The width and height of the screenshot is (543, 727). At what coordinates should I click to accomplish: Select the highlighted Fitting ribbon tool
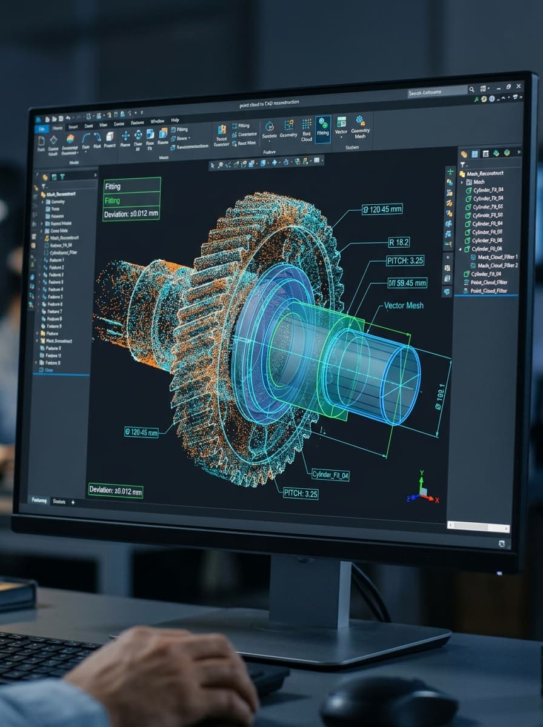coord(323,128)
